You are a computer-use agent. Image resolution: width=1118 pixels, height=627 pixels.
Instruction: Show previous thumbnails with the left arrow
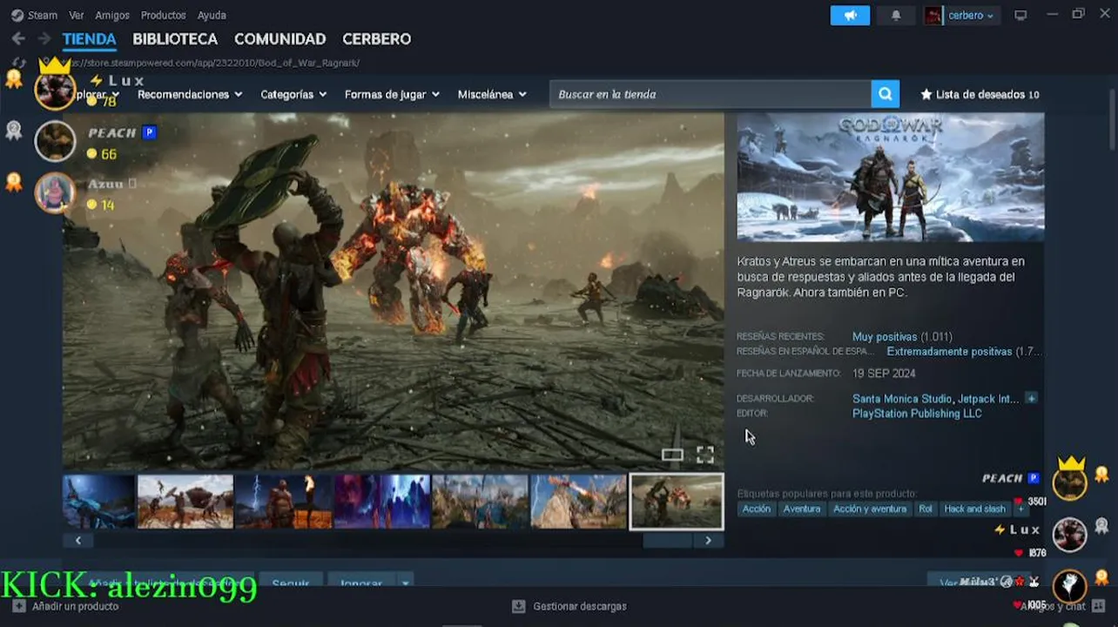point(78,541)
